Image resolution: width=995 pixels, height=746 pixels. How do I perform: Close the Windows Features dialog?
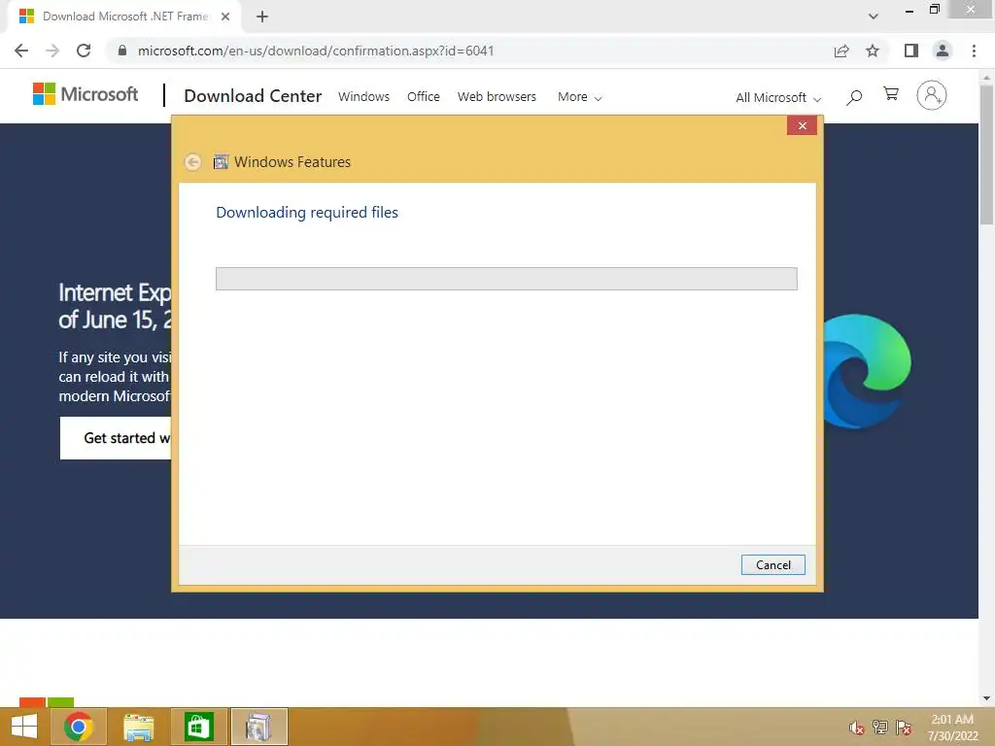(x=802, y=125)
